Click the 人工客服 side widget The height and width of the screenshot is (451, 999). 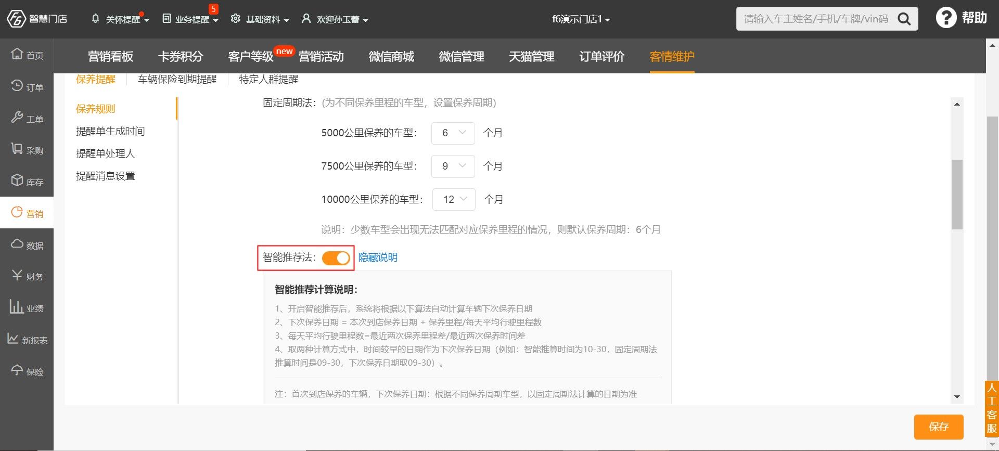[x=992, y=409]
